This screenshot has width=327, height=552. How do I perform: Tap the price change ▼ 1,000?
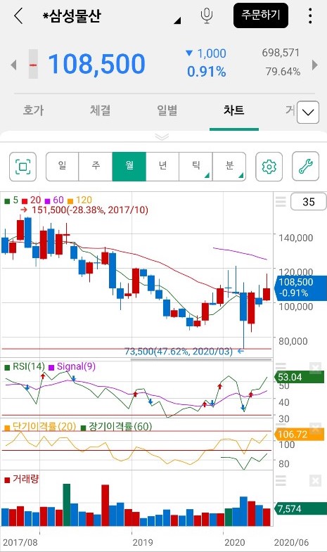pos(206,53)
